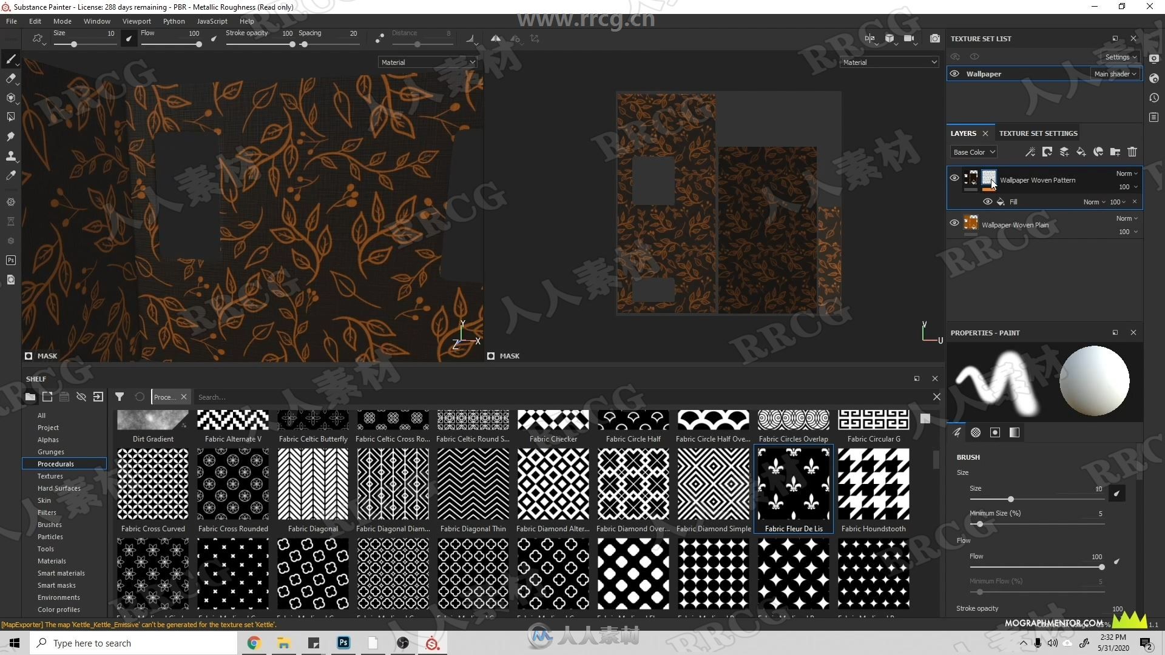
Task: Click the Add new layer icon
Action: tap(1067, 152)
